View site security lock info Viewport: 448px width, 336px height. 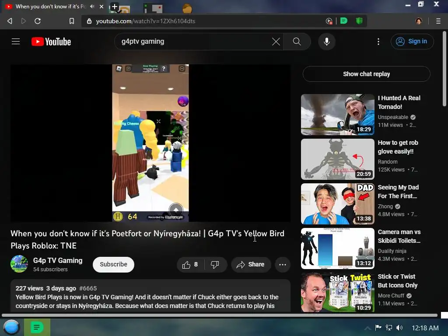pos(89,21)
